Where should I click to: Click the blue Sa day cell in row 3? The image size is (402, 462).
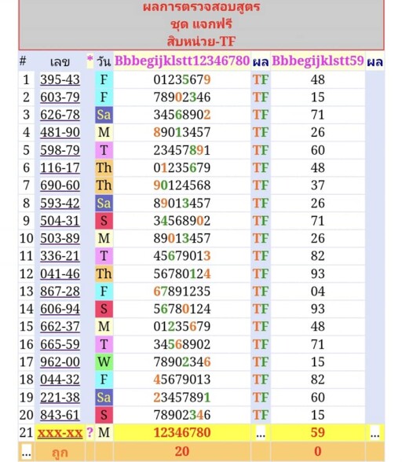coord(104,115)
